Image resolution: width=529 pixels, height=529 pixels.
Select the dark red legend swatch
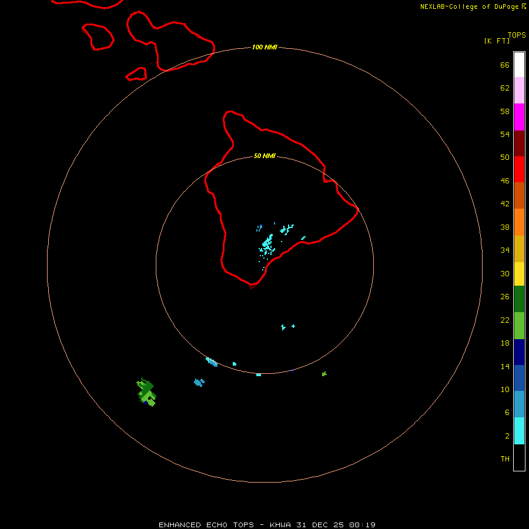pos(519,143)
